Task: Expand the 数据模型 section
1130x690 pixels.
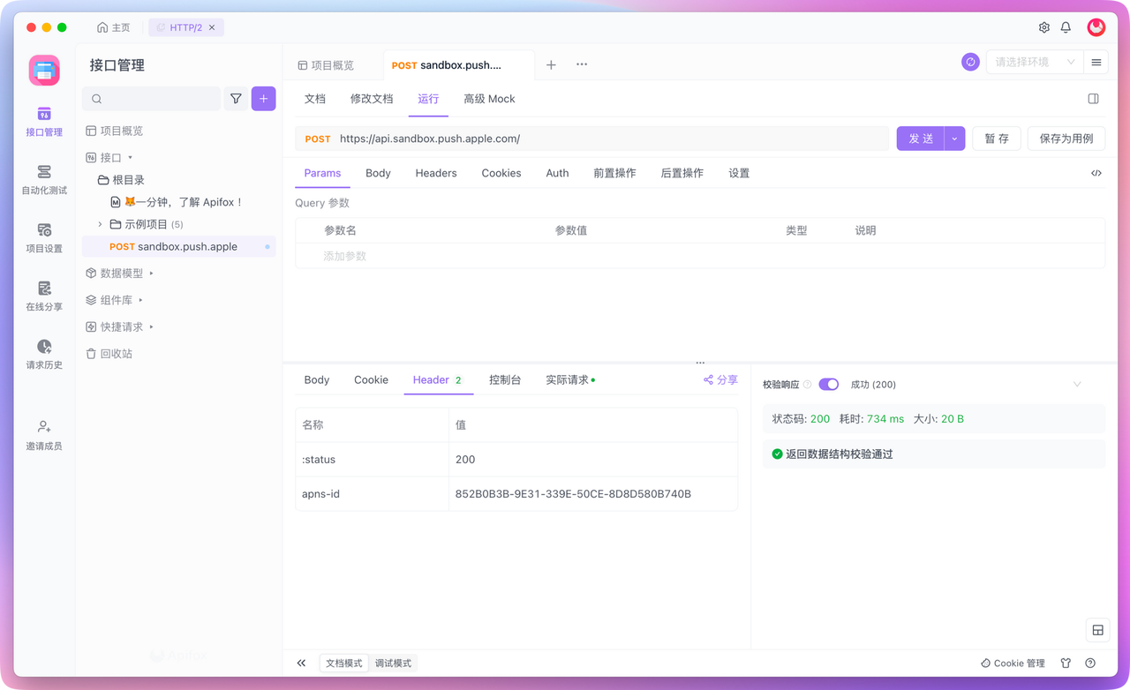Action: coord(151,274)
